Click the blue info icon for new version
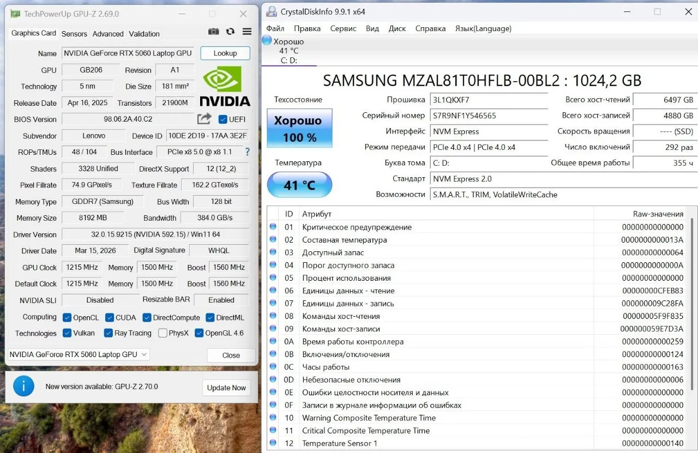698x453 pixels. tap(24, 386)
